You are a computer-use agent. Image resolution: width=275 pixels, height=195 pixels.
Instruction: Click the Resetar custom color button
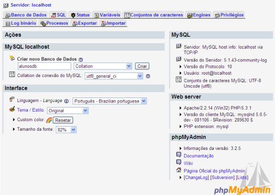click(63, 120)
